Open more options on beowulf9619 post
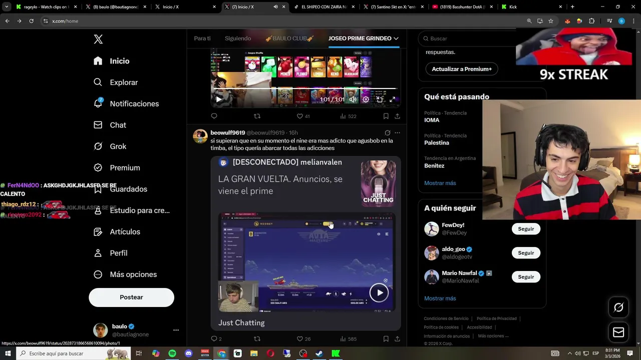Image resolution: width=641 pixels, height=360 pixels. tap(397, 132)
